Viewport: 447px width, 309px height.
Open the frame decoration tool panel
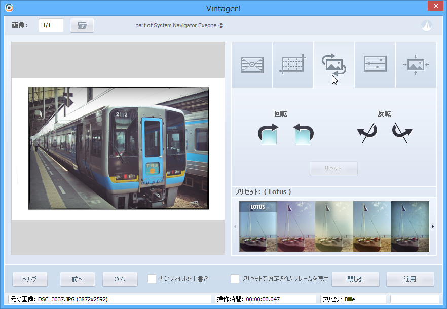252,64
